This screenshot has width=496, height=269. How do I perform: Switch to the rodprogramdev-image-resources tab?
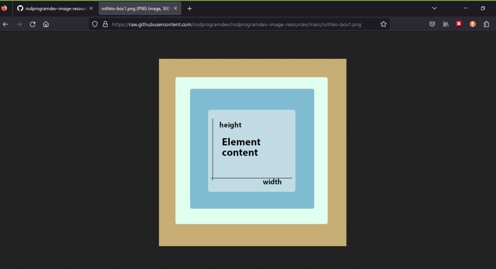pyautogui.click(x=55, y=9)
